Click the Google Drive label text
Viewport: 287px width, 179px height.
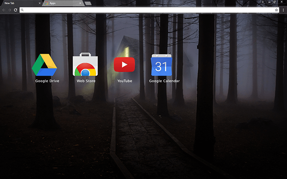point(47,81)
